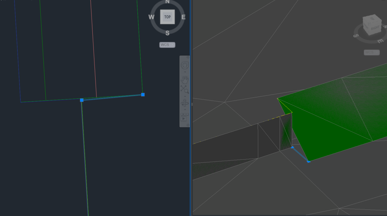Select the left grip of selected line
The image size is (387, 216).
[82, 100]
